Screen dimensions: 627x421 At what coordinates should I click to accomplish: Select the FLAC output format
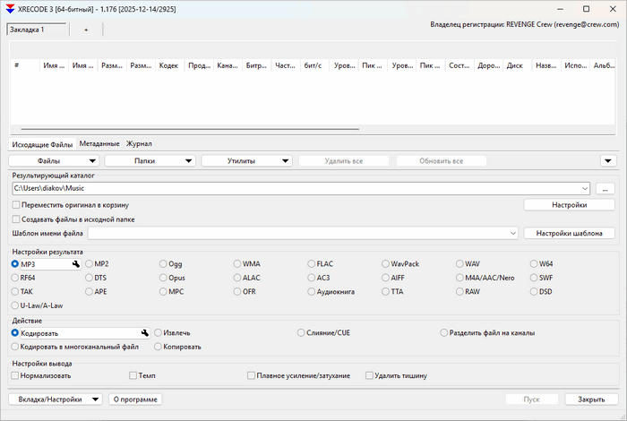(x=313, y=264)
